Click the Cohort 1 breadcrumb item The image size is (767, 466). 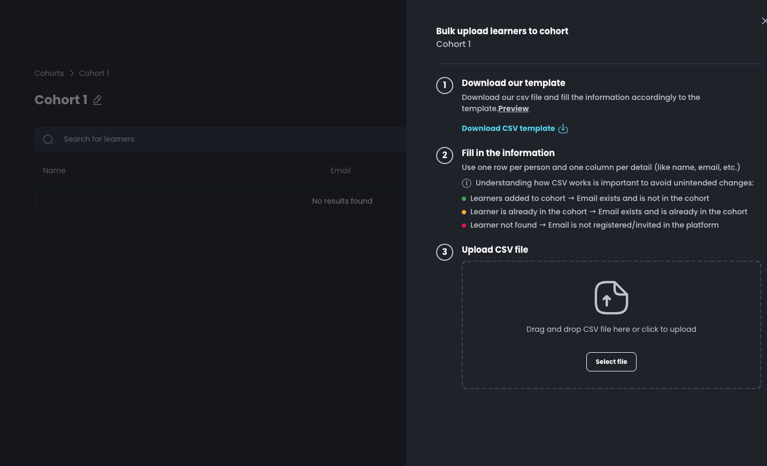pos(94,73)
